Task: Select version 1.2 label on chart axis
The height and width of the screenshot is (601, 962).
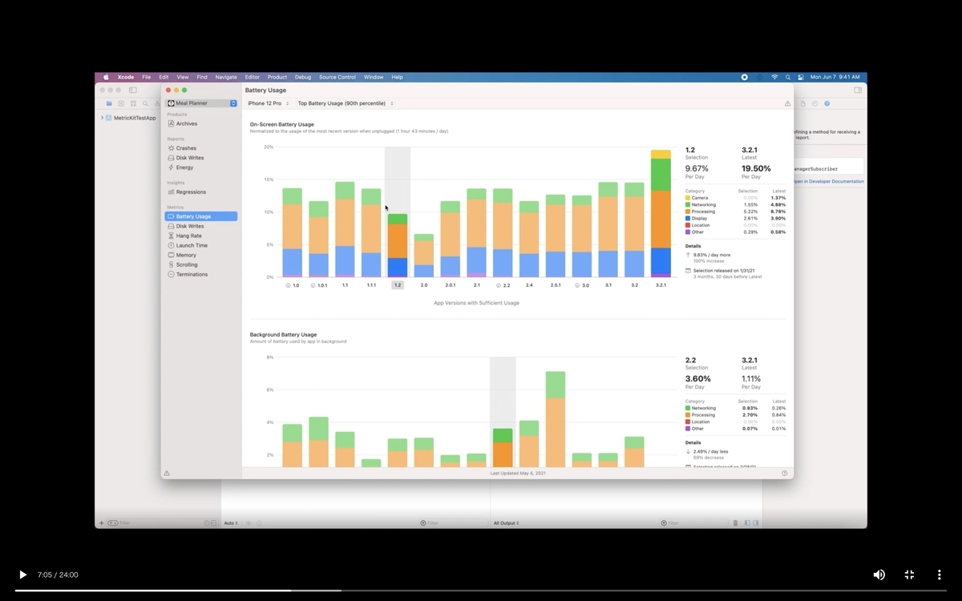Action: 398,284
